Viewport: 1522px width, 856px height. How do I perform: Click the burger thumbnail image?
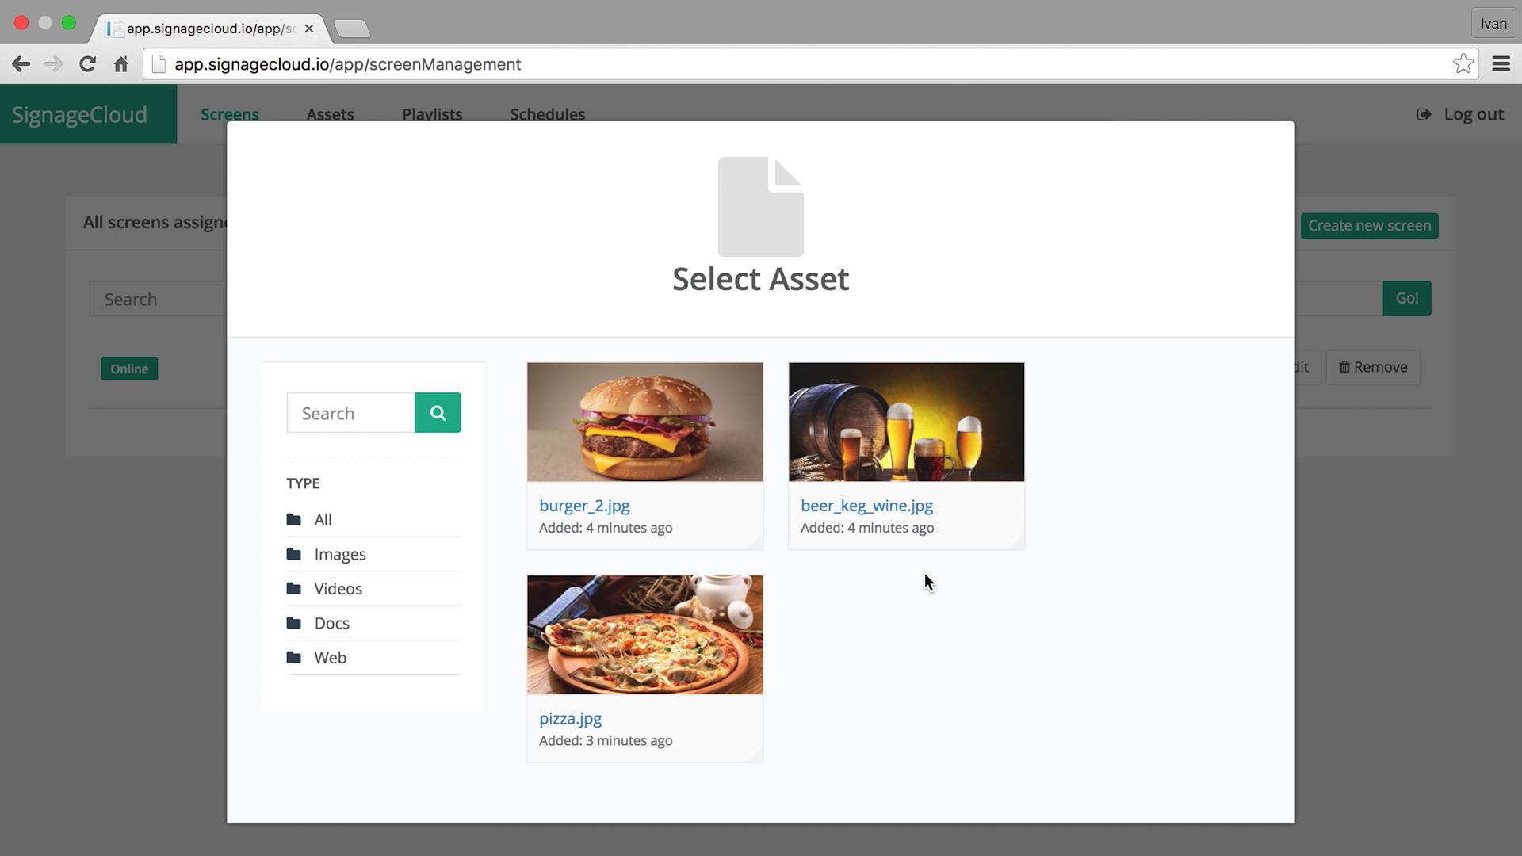[644, 422]
